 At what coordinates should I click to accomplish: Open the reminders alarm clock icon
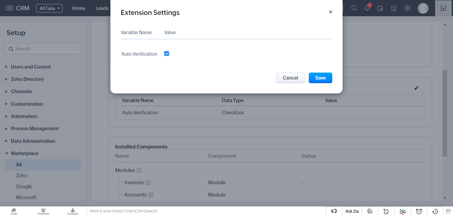(x=419, y=211)
